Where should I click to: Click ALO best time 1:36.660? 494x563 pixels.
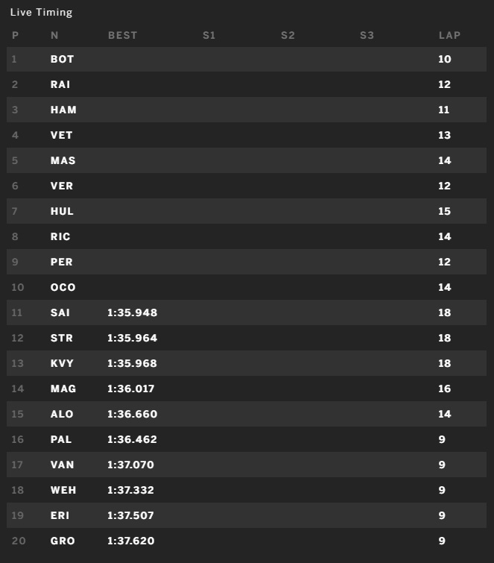(132, 414)
